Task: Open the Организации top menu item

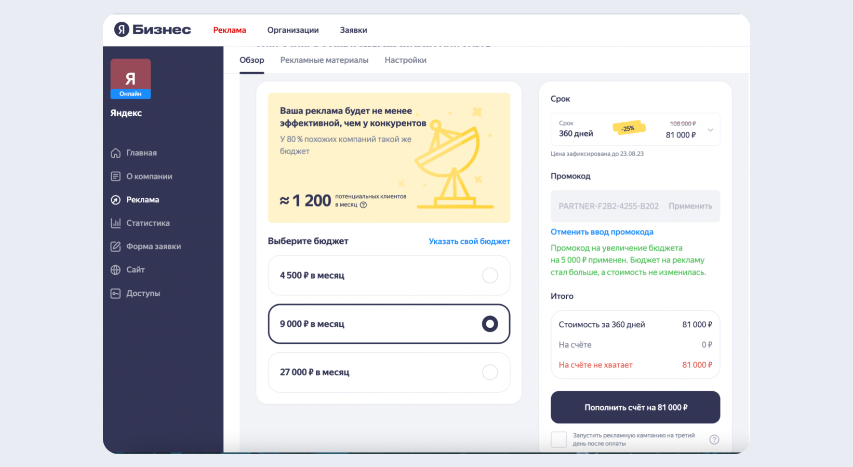Action: [x=293, y=30]
